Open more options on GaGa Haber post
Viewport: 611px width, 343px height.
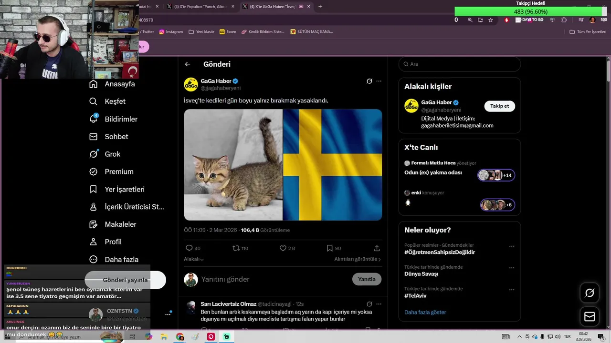pos(379,81)
